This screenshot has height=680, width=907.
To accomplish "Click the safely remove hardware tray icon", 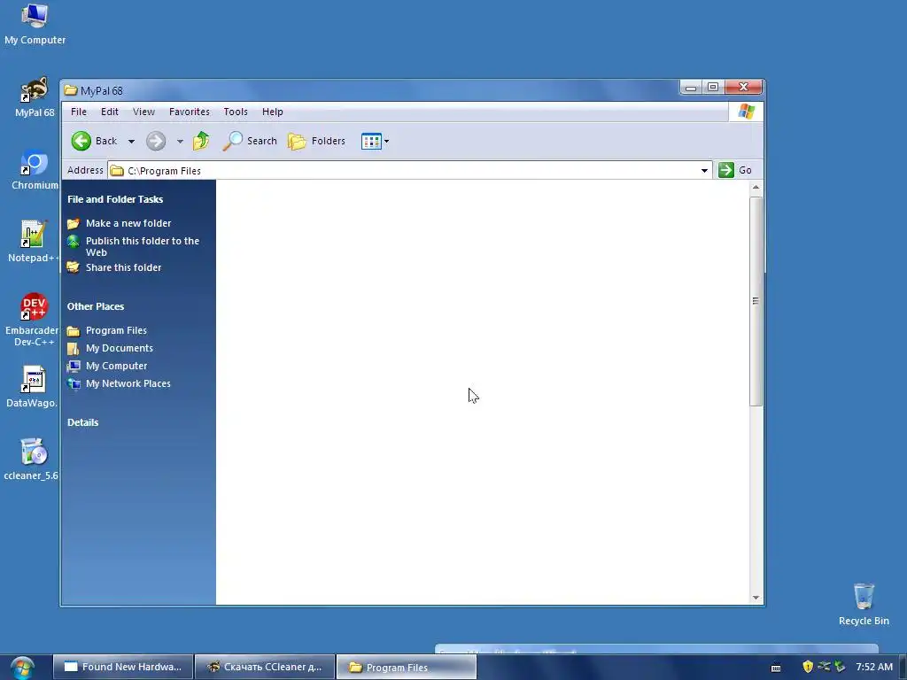I will [840, 667].
